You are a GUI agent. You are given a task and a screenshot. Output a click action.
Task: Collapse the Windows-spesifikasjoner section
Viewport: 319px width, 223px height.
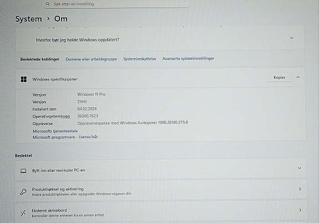[x=298, y=77]
